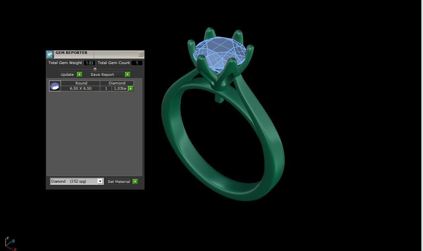Click the round diamond gem thumbnail

(x=55, y=86)
